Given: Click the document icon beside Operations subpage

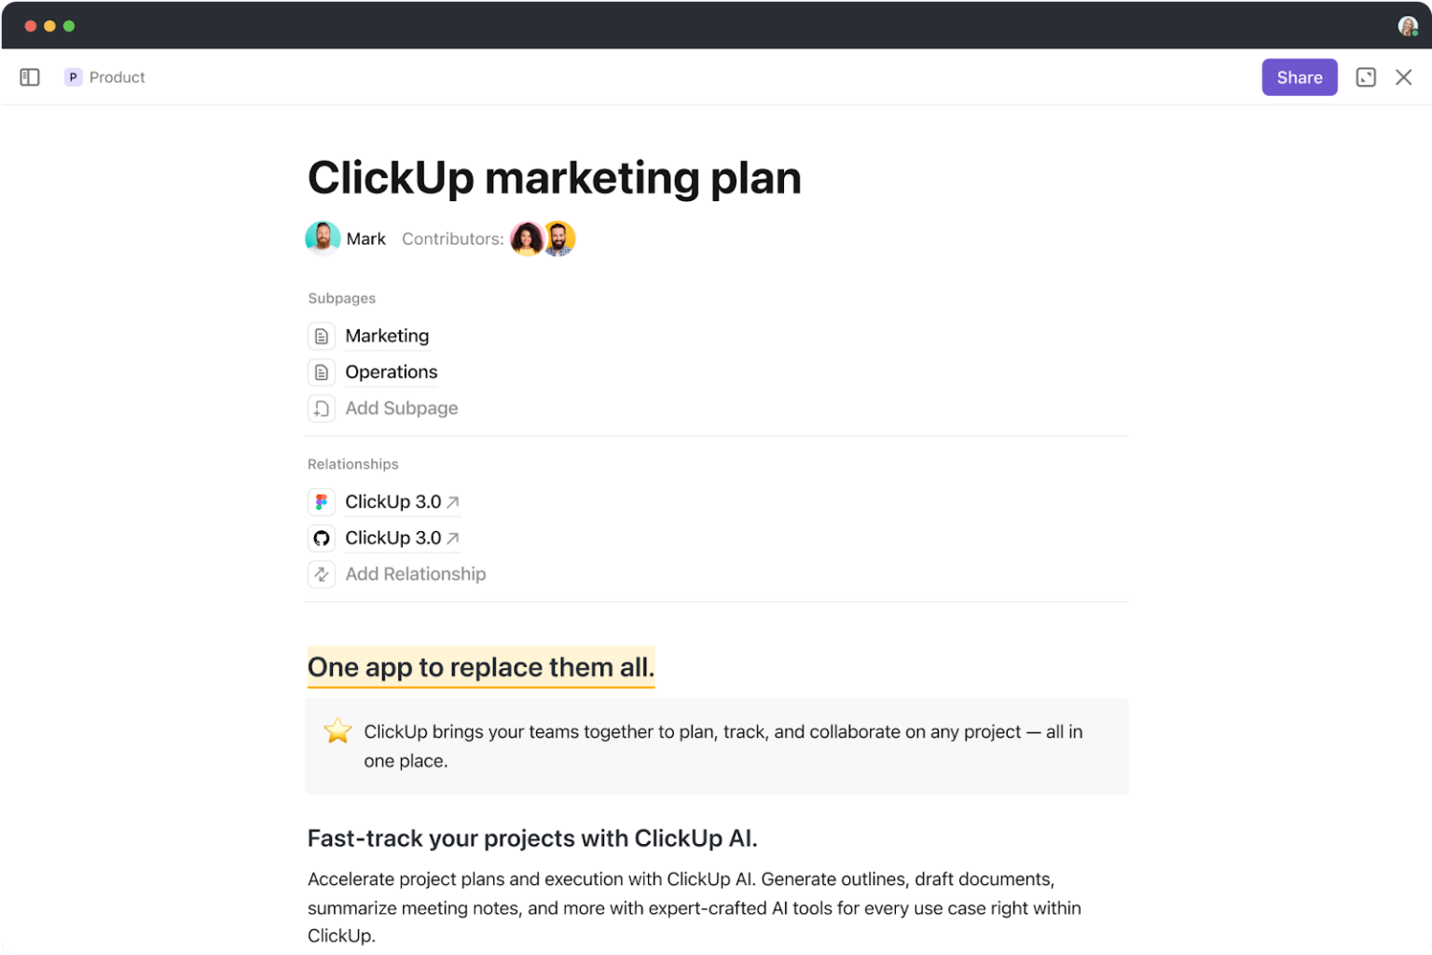Looking at the screenshot, I should 322,372.
